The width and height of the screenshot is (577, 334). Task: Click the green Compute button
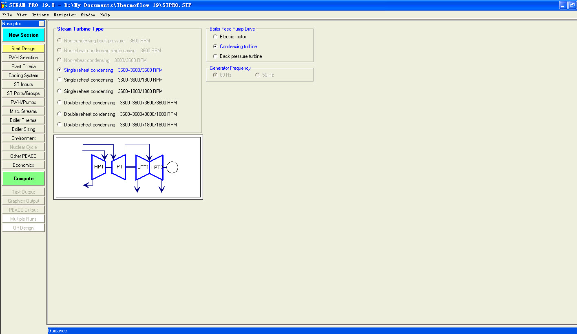[x=23, y=179]
